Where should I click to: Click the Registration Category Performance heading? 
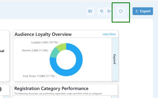51,88
